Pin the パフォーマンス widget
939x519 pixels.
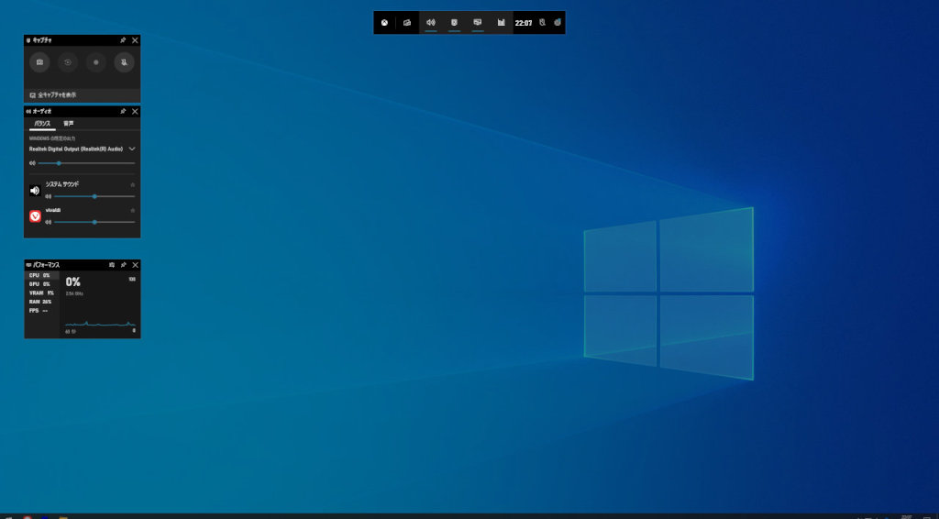124,265
